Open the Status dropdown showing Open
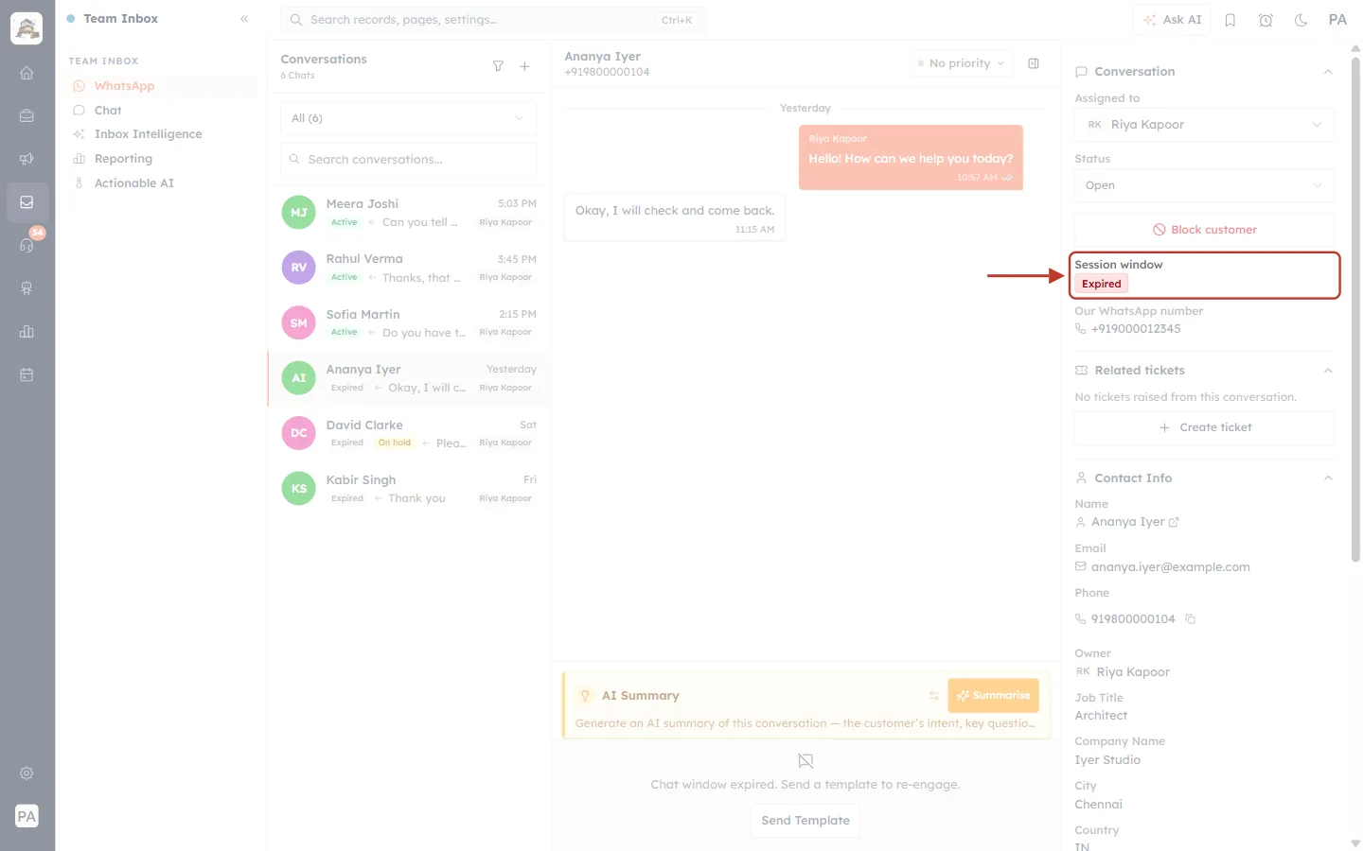 click(1204, 185)
